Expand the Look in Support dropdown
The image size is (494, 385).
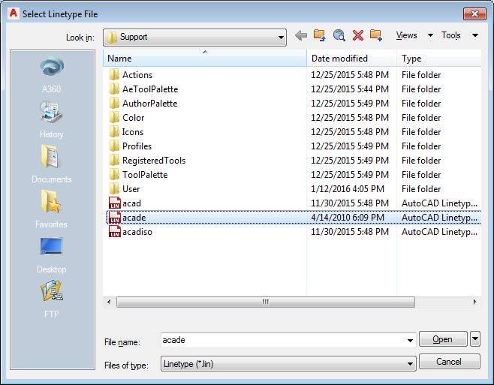pos(280,38)
